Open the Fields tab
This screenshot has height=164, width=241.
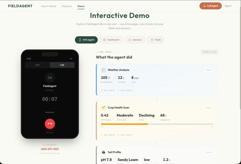(155, 40)
